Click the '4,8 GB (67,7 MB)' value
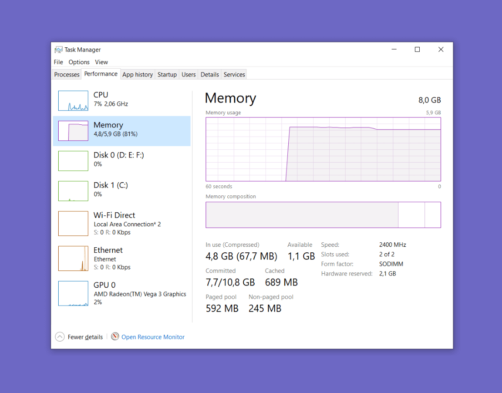The image size is (502, 393). (241, 256)
